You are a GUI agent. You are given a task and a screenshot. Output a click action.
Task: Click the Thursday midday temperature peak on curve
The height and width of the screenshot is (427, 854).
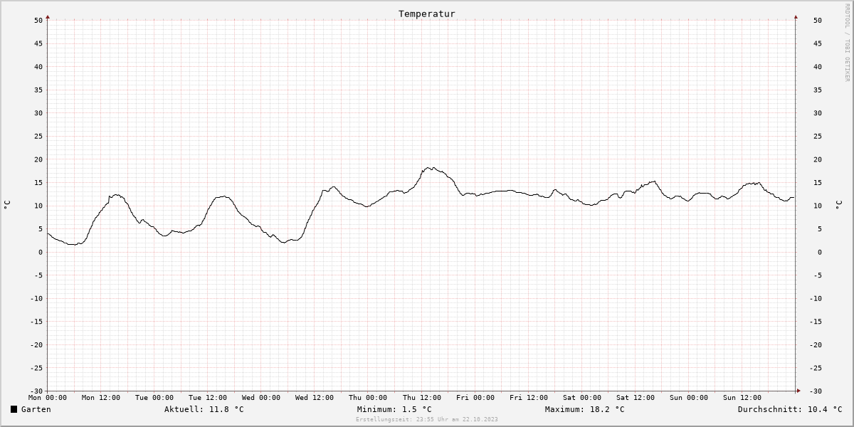pos(431,168)
